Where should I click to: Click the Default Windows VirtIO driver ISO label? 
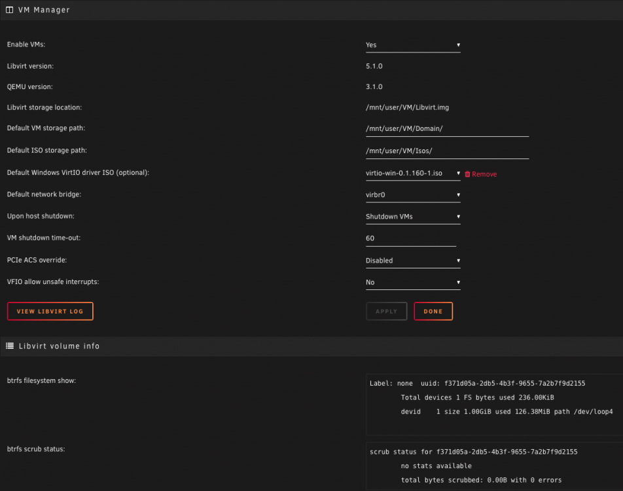79,173
